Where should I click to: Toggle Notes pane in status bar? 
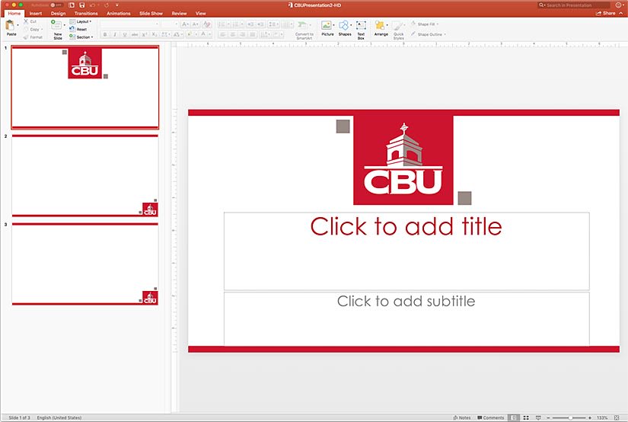click(462, 417)
